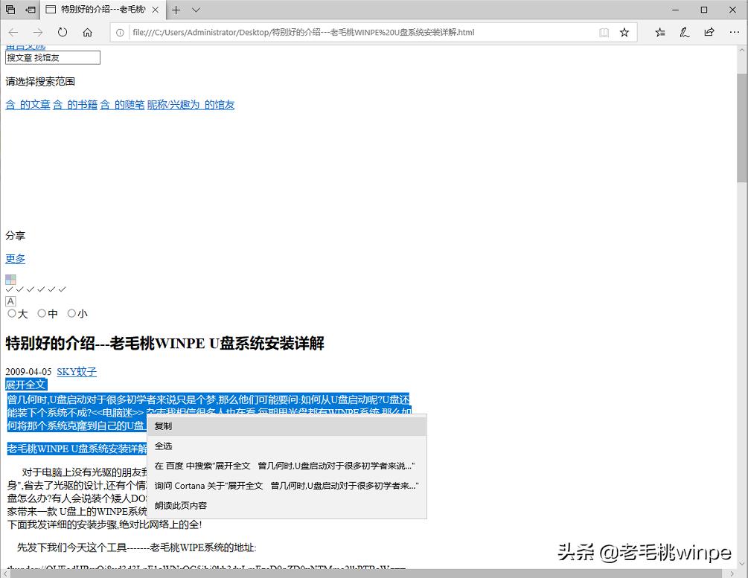
Task: Expand the article with 展开全文
Action: [x=26, y=385]
